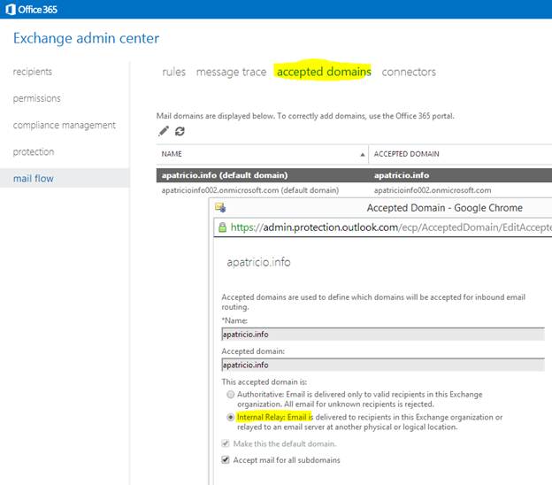Switch to the connectors tab
552x485 pixels.
coord(409,72)
